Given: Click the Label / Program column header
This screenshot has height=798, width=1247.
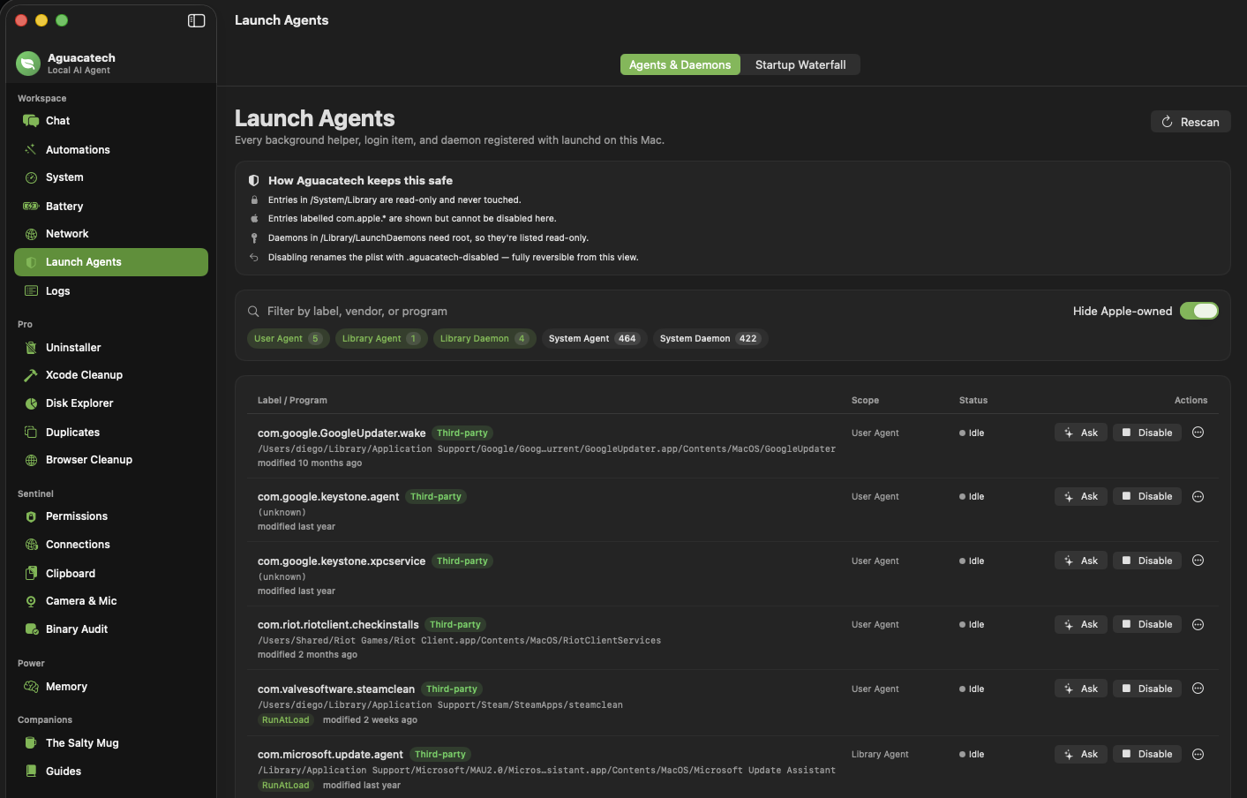Looking at the screenshot, I should tap(292, 401).
